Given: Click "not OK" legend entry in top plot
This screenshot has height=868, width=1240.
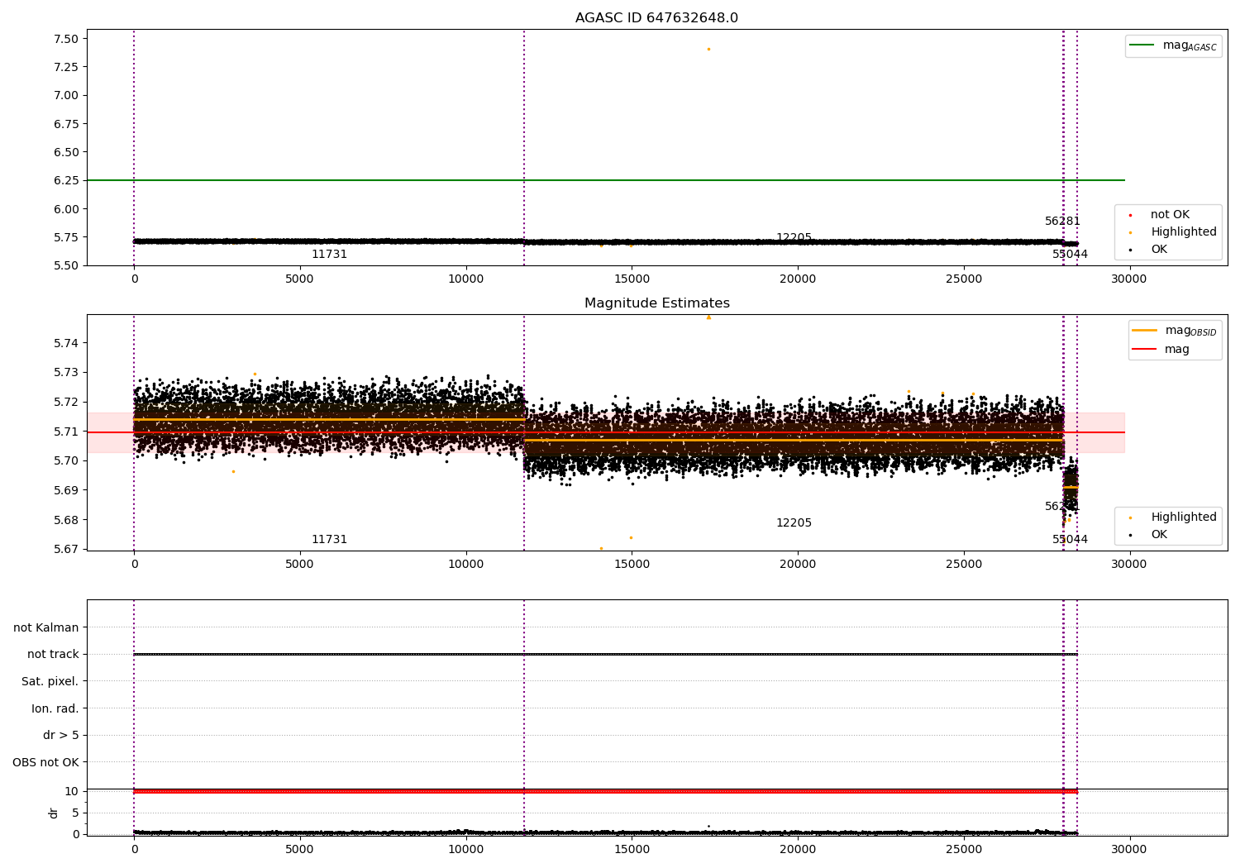Looking at the screenshot, I should pyautogui.click(x=1170, y=215).
